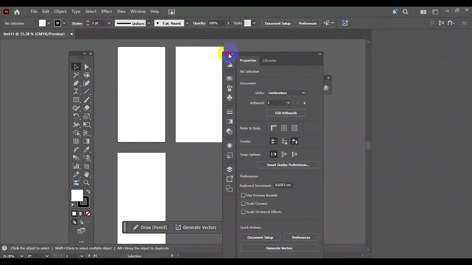Image resolution: width=472 pixels, height=265 pixels.
Task: Open the Swatches panel dock icon
Action: click(x=229, y=78)
